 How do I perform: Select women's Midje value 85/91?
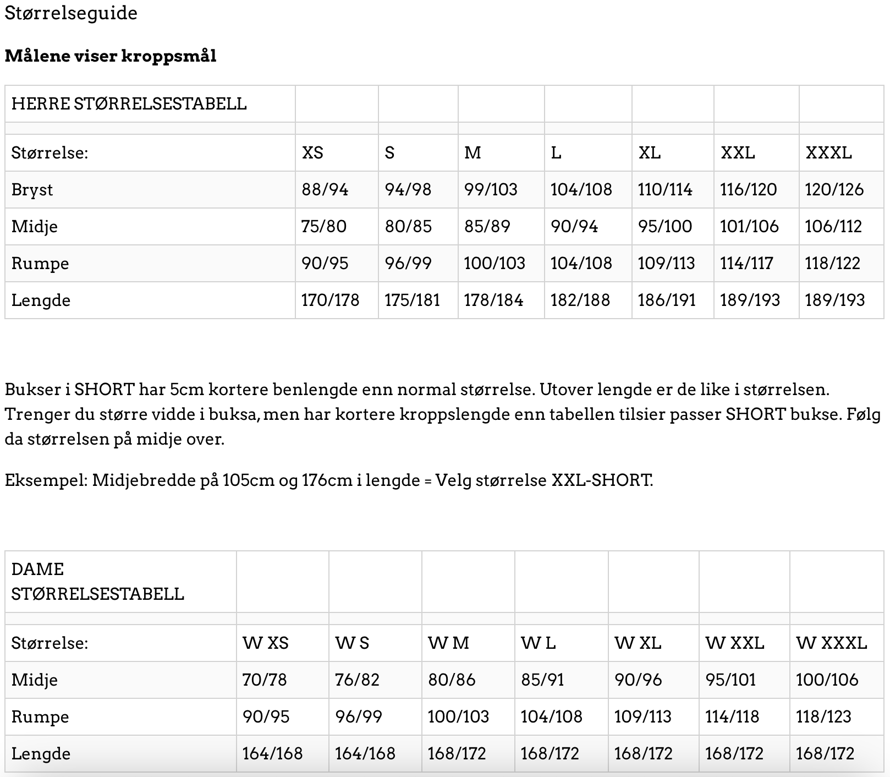(x=542, y=680)
